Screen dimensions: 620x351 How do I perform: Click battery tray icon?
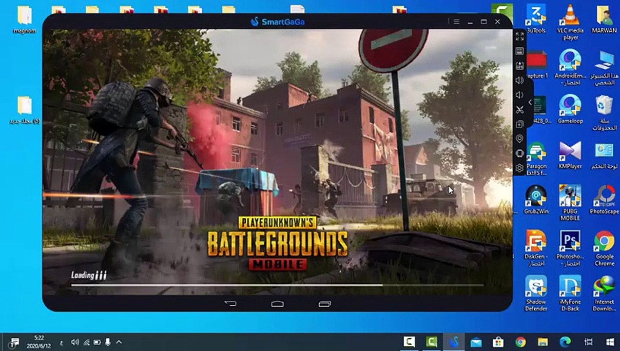97,342
